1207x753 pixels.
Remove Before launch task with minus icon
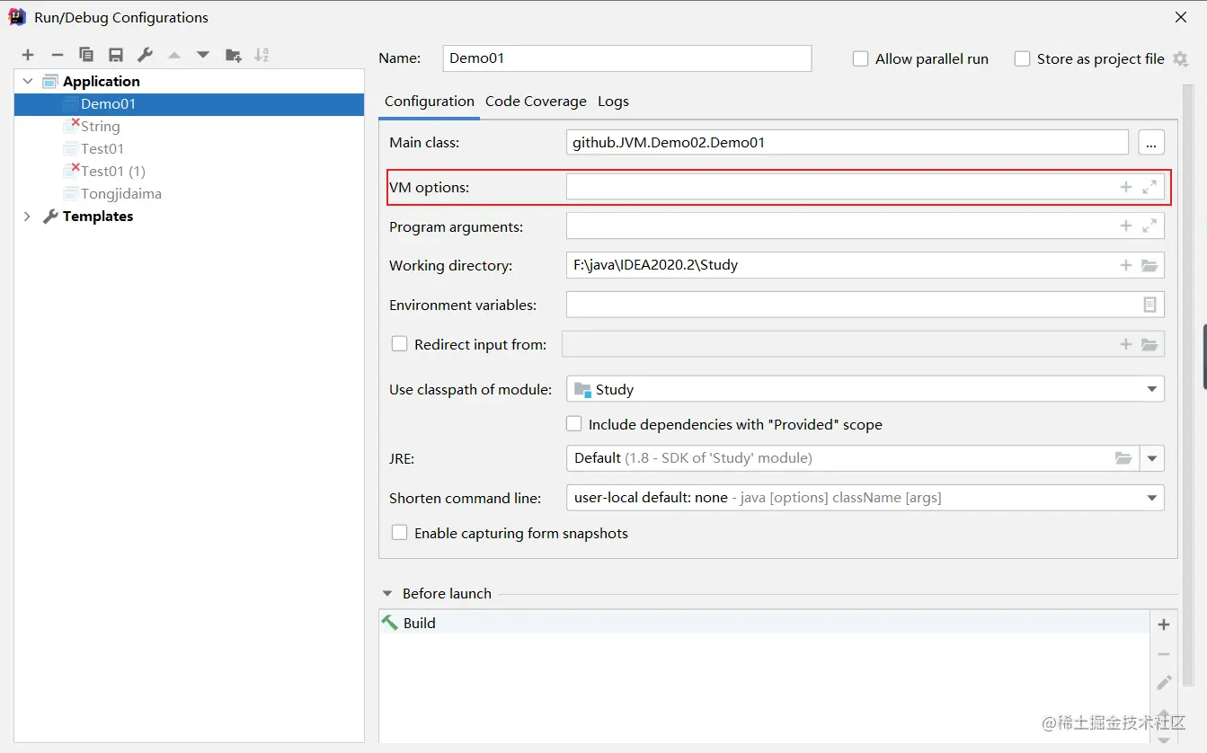tap(1164, 654)
